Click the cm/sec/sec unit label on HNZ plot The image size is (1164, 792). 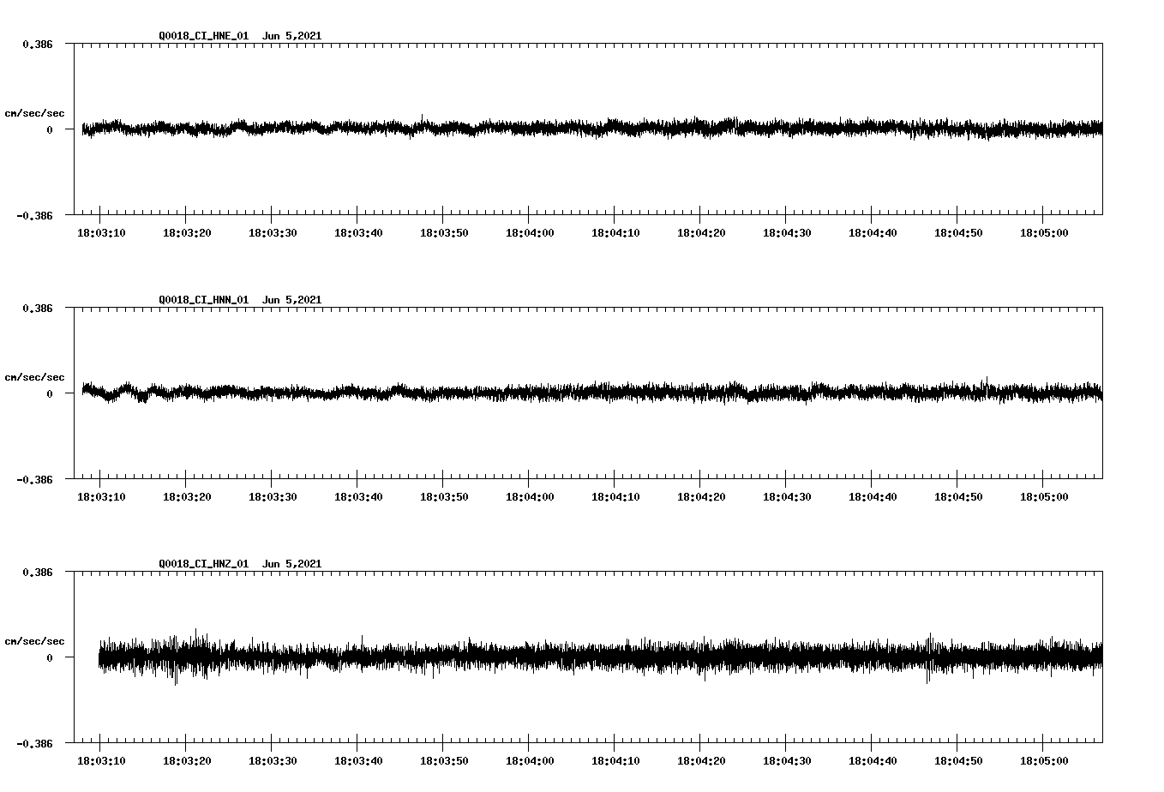(x=34, y=641)
